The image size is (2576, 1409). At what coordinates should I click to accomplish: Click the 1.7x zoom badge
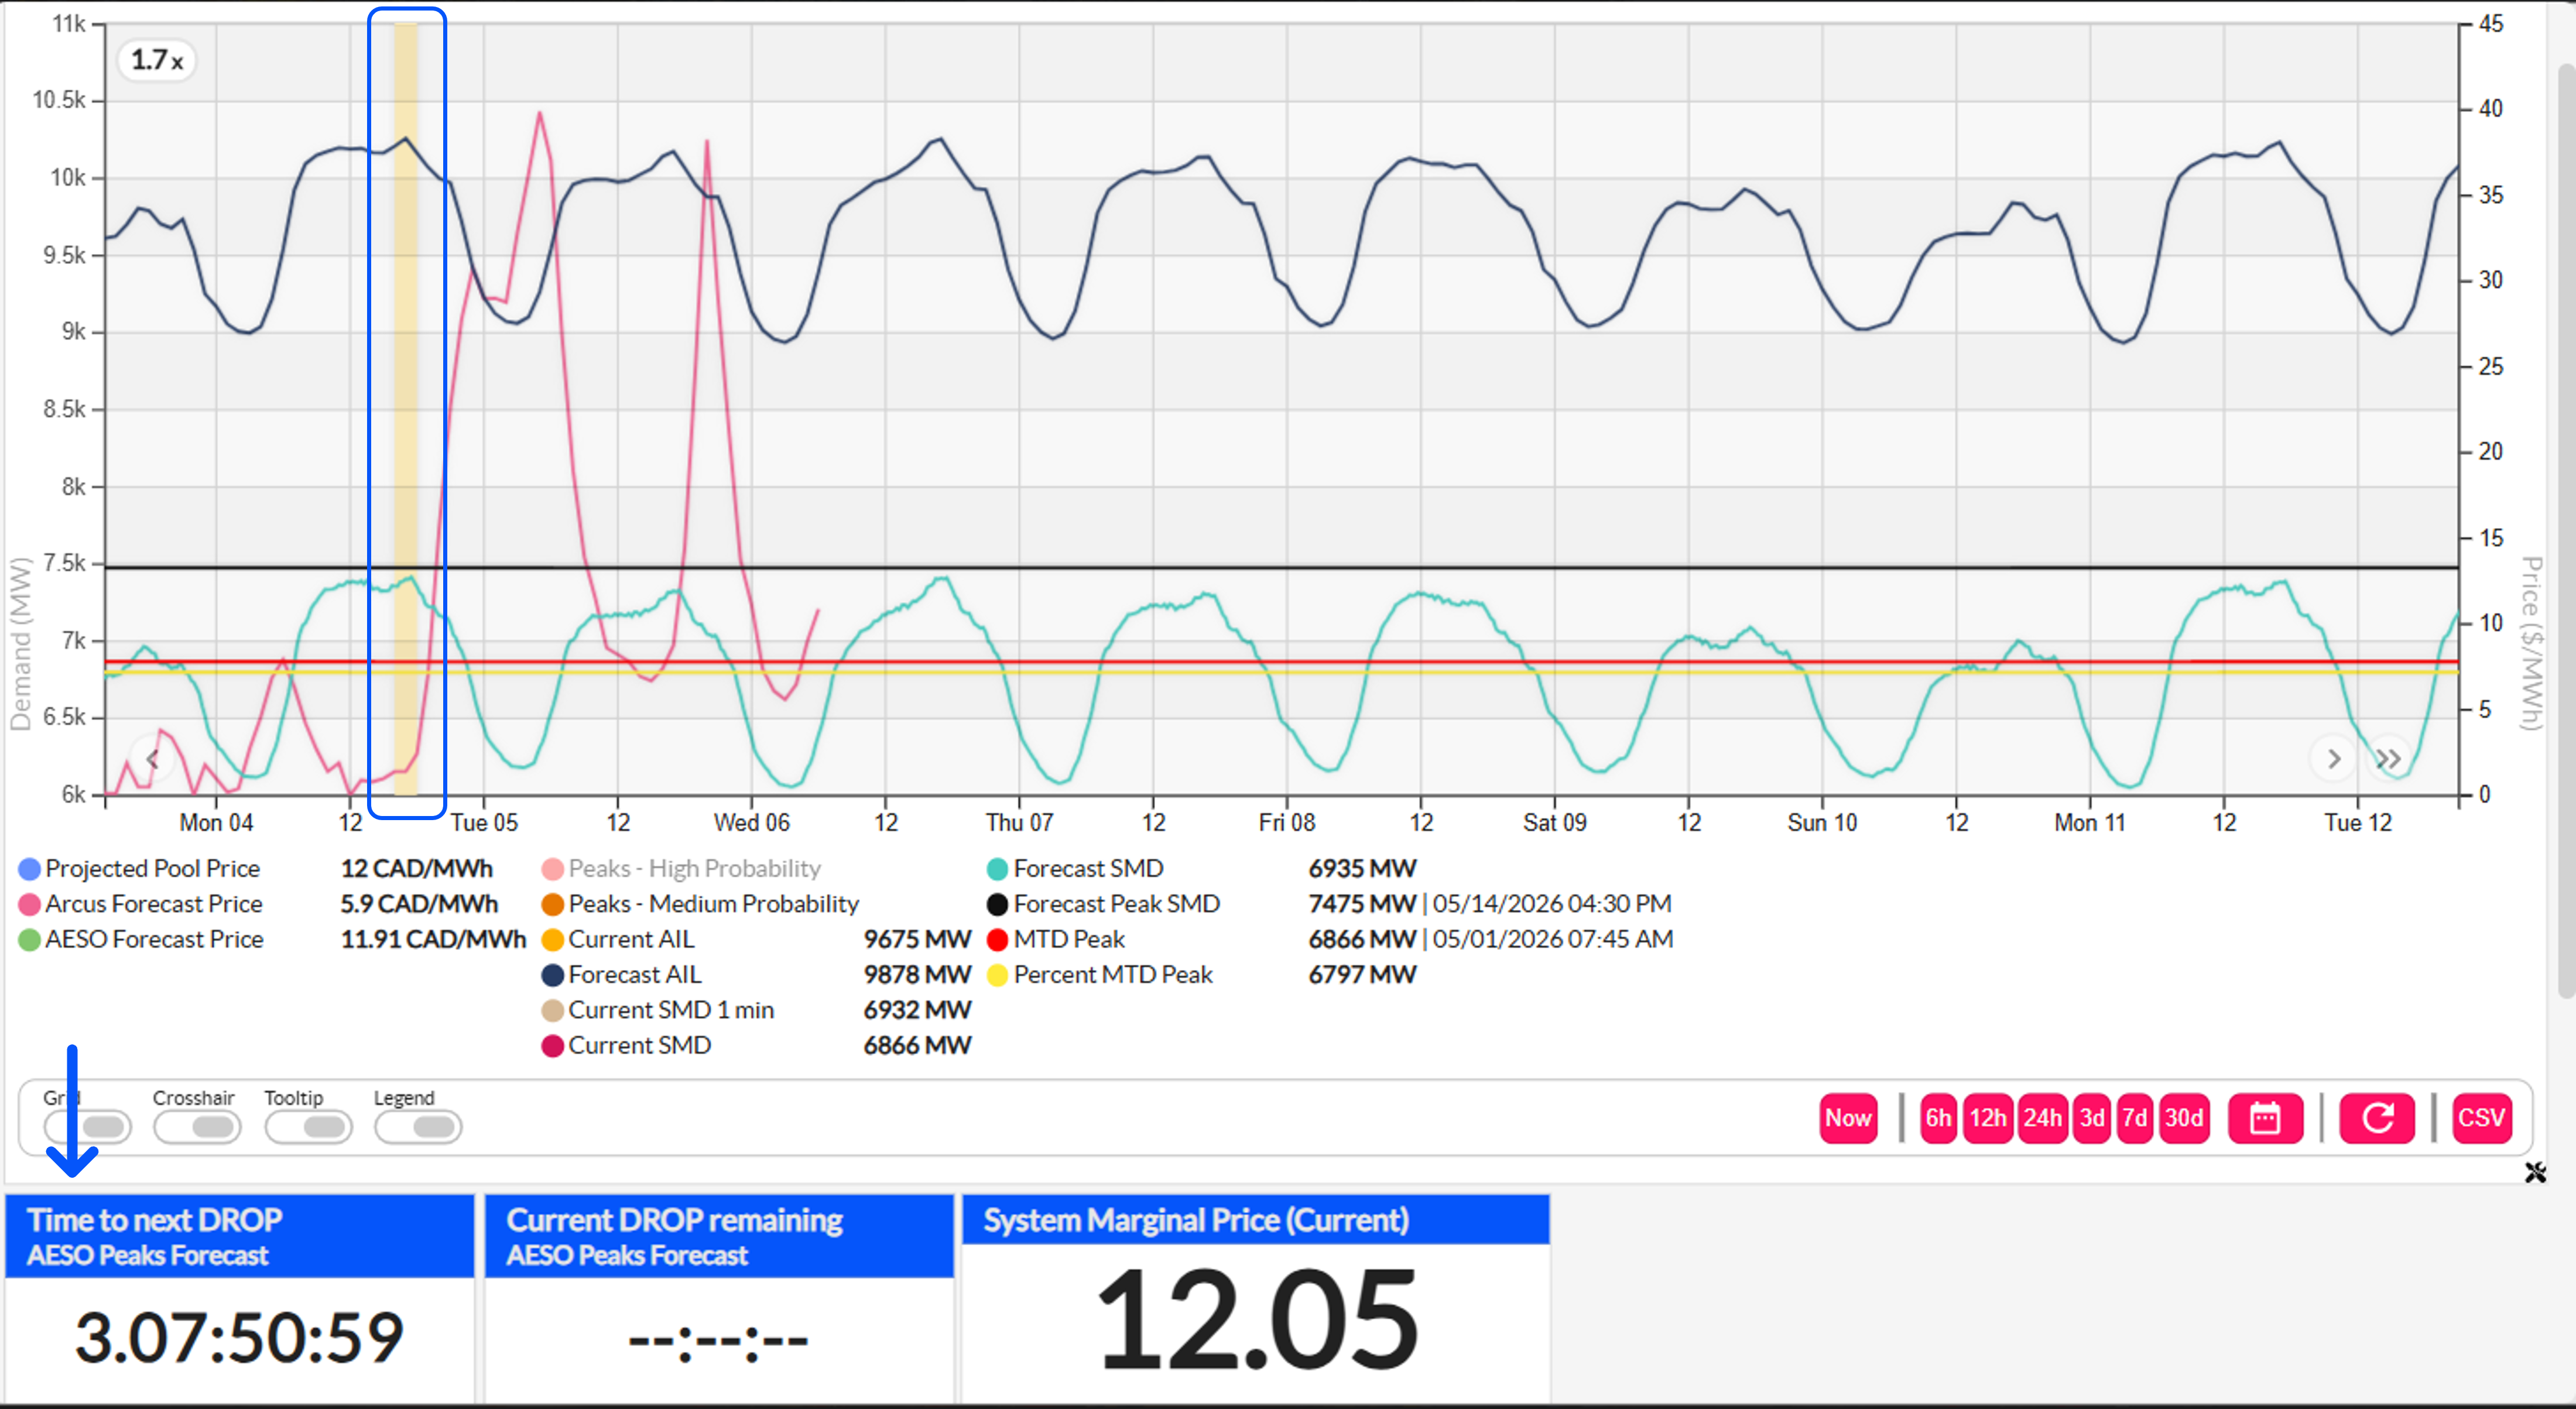(157, 60)
